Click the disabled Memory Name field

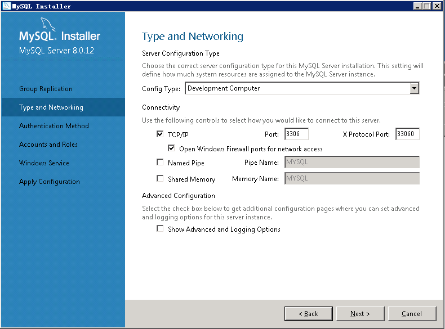point(352,178)
